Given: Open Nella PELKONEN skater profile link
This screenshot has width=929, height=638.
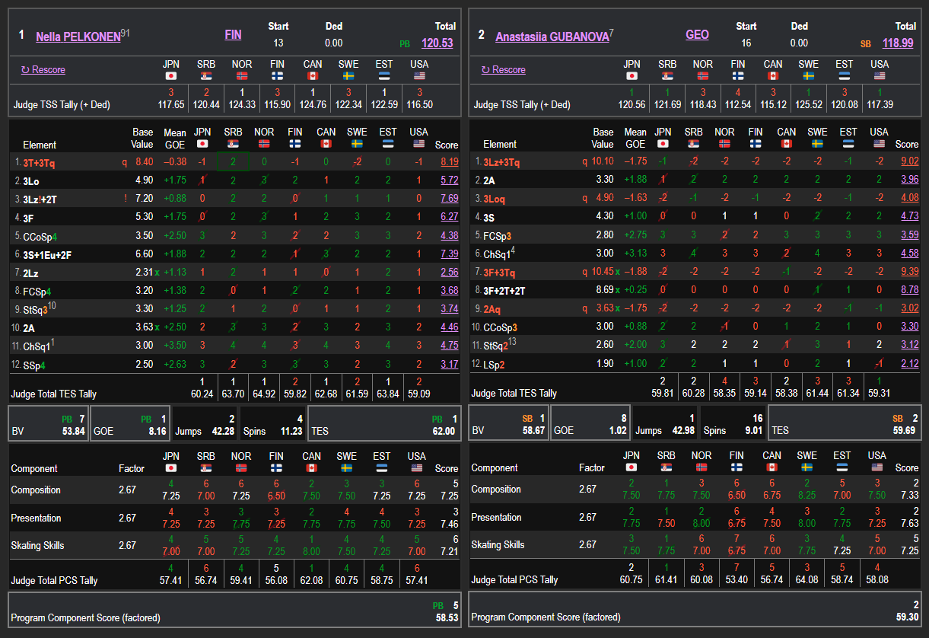Looking at the screenshot, I should (78, 36).
